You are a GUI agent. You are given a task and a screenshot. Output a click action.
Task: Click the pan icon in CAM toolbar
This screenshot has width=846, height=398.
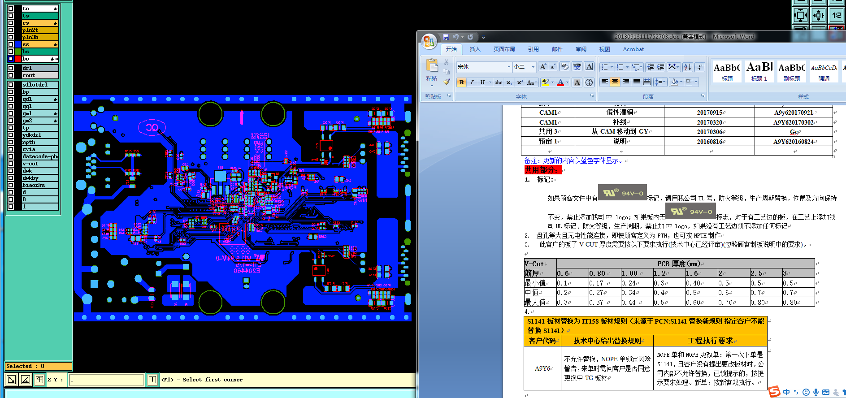pos(818,15)
